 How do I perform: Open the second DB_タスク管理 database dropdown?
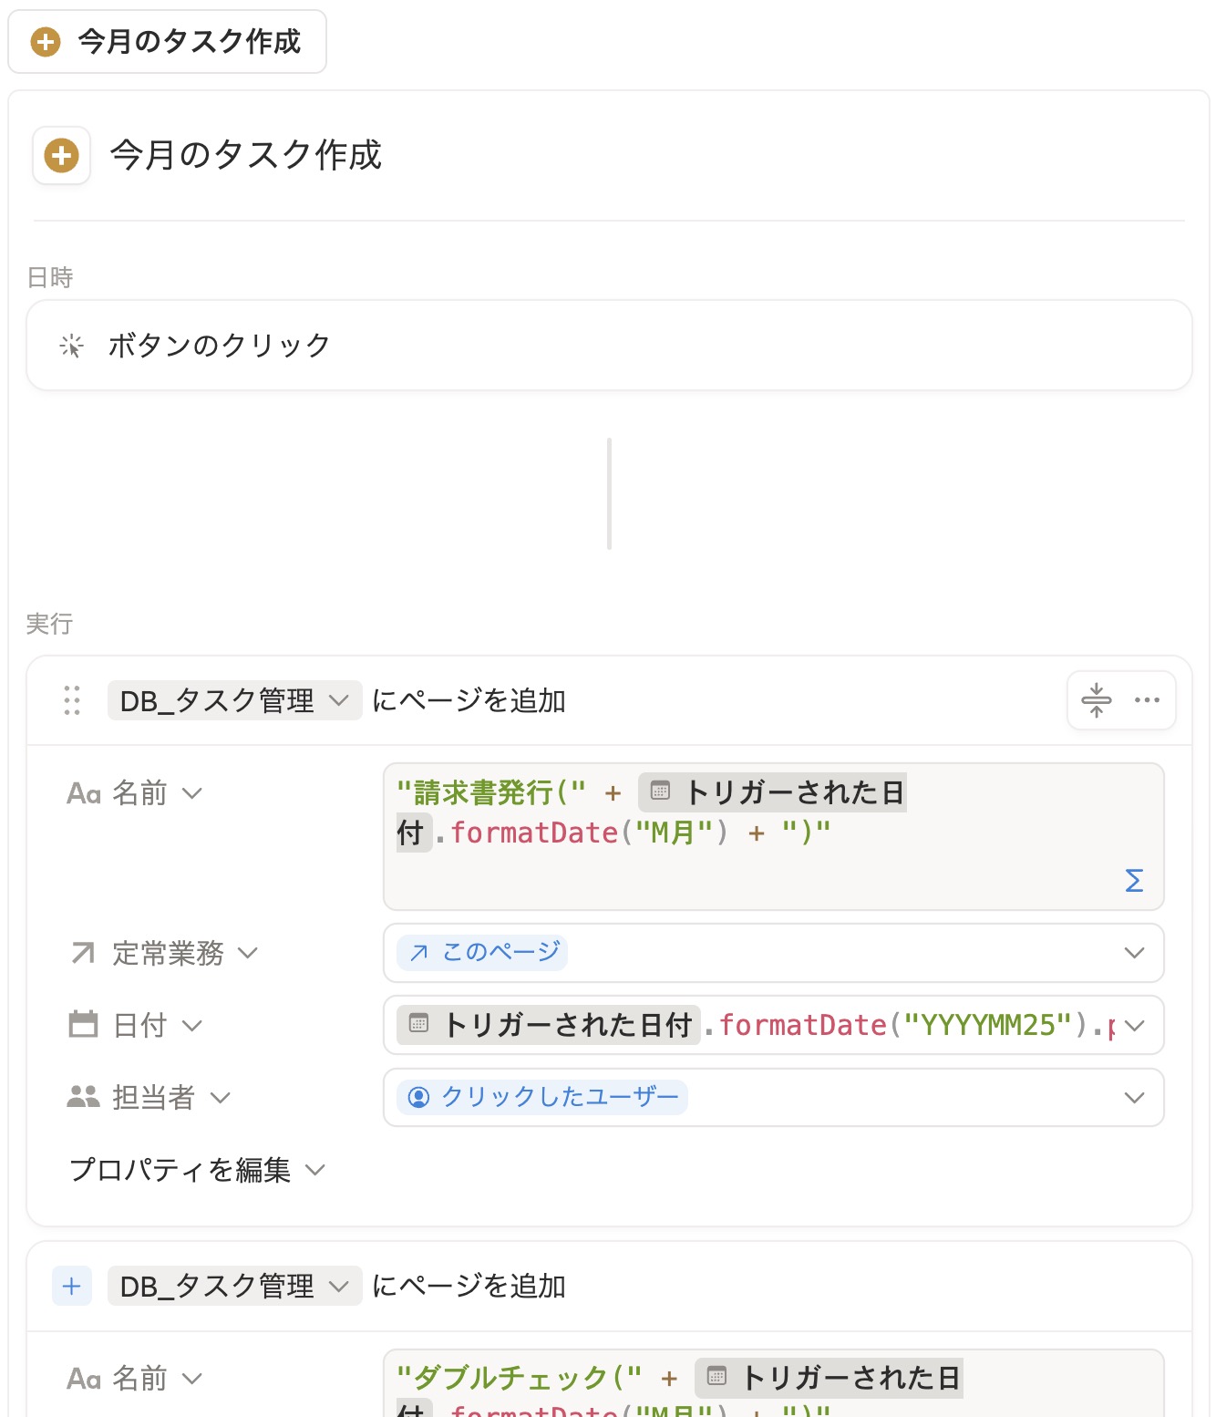(x=234, y=1287)
